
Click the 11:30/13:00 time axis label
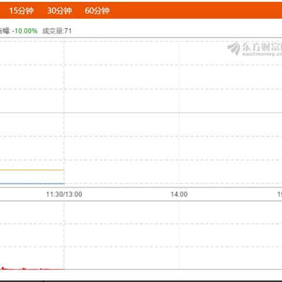[64, 194]
